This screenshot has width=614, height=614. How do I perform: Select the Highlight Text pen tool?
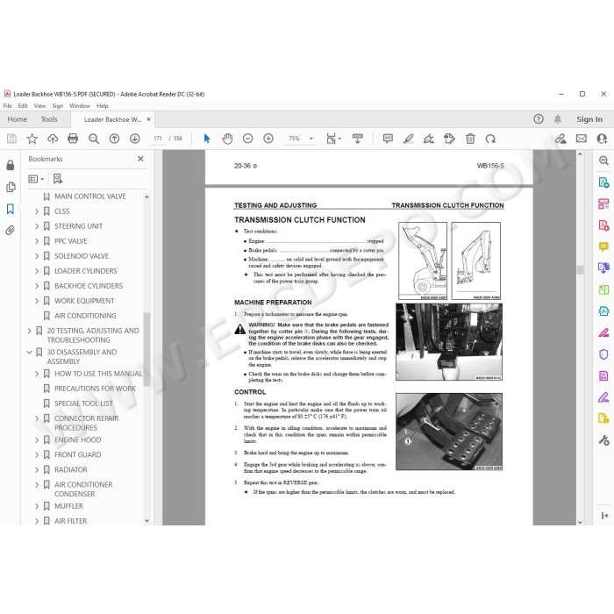point(409,139)
